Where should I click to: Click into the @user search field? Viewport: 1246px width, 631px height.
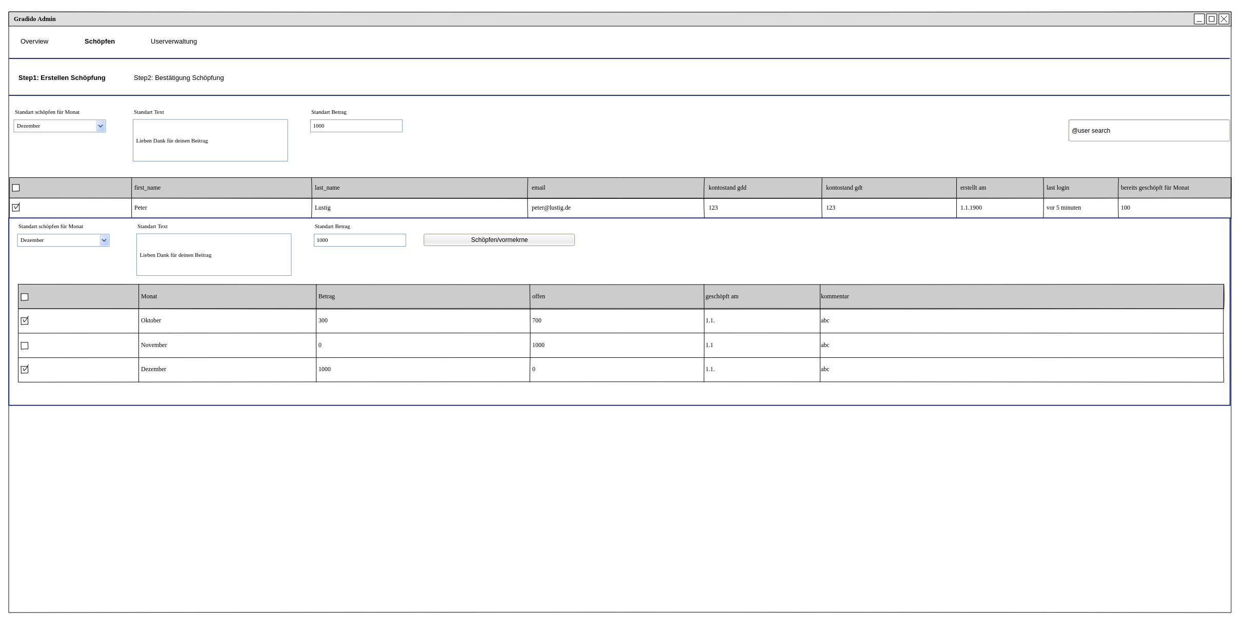point(1149,131)
